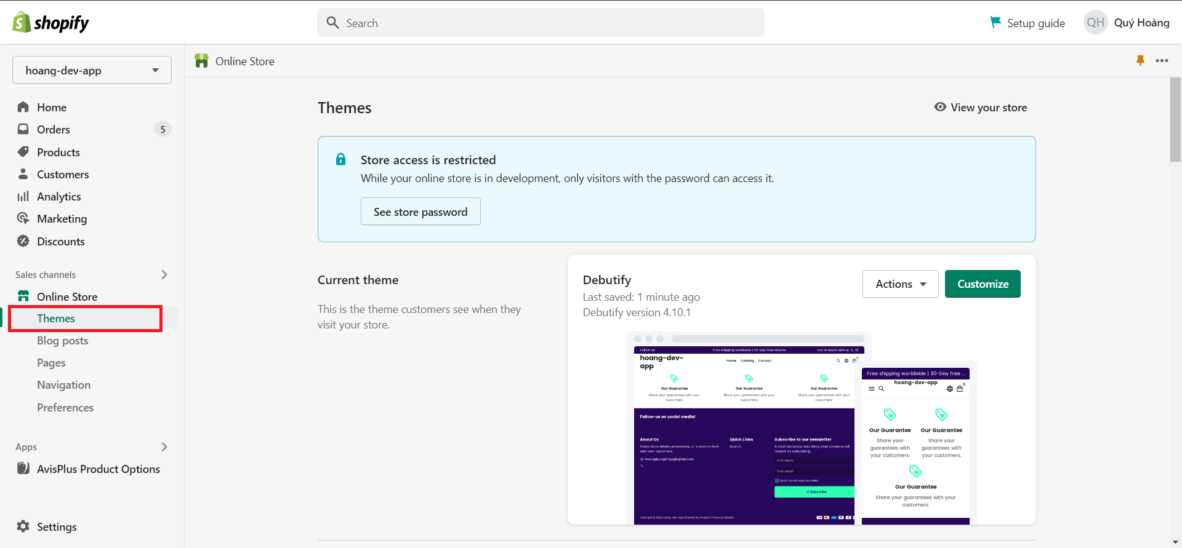1182x548 pixels.
Task: Open AvisPlus Product Options app
Action: click(x=98, y=469)
